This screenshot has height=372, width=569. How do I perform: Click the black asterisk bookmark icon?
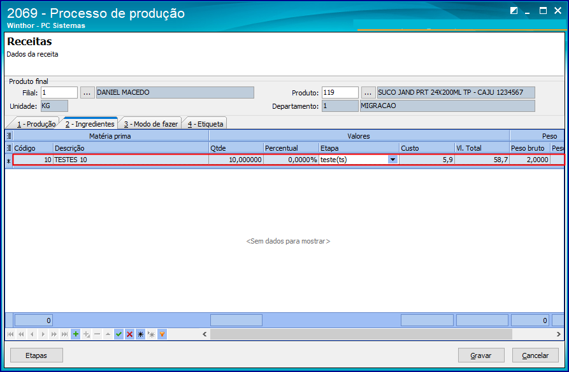[x=140, y=334]
